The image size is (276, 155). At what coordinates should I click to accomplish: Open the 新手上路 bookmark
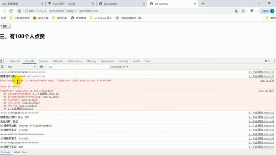tap(41, 18)
